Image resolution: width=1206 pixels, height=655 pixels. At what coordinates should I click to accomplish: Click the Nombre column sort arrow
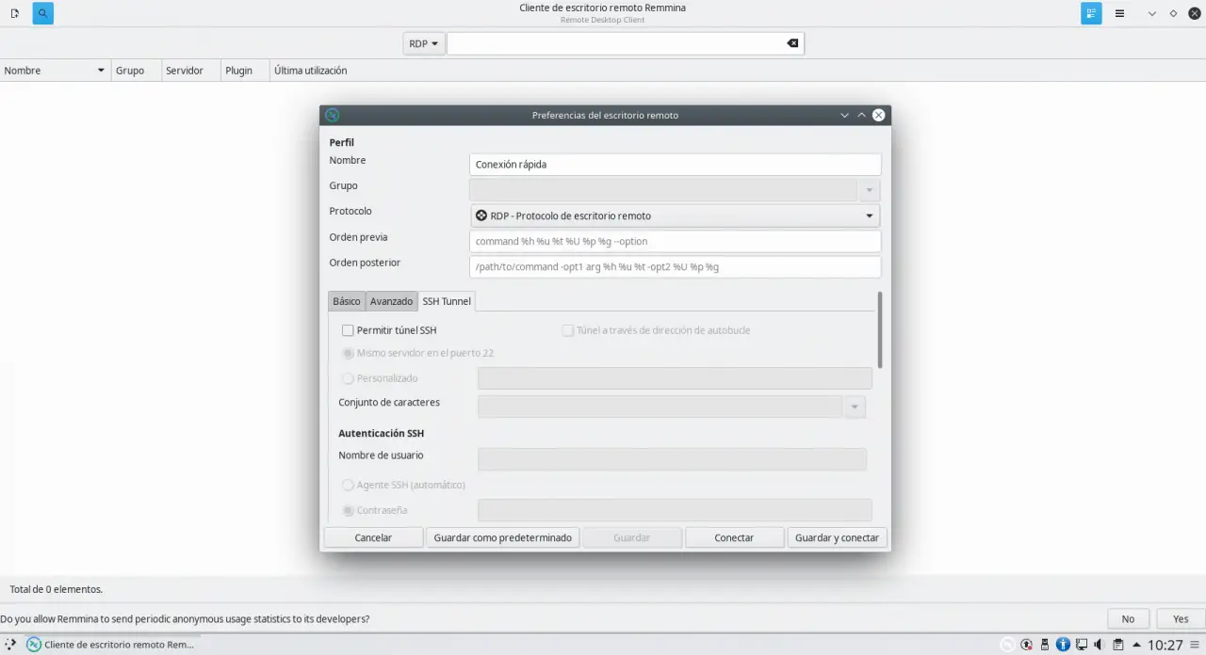101,71
